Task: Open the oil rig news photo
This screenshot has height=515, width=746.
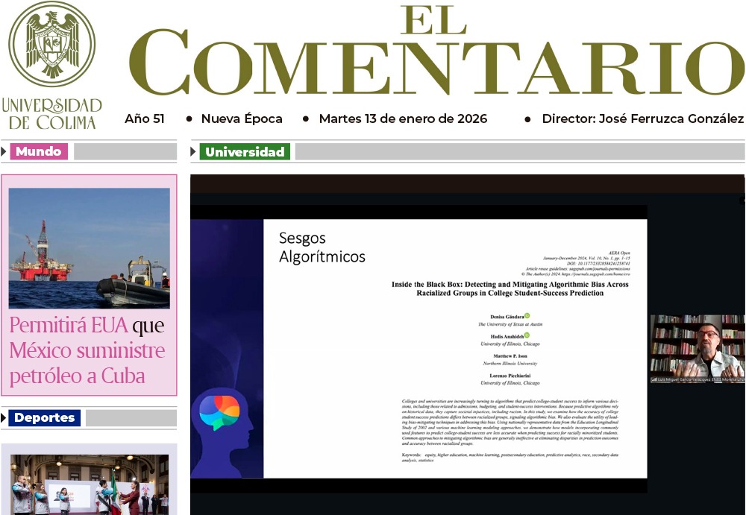Action: pos(89,247)
